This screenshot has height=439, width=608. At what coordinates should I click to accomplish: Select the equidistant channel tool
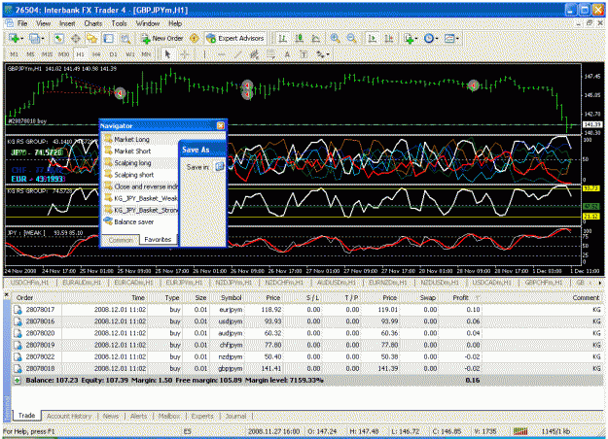coord(254,54)
